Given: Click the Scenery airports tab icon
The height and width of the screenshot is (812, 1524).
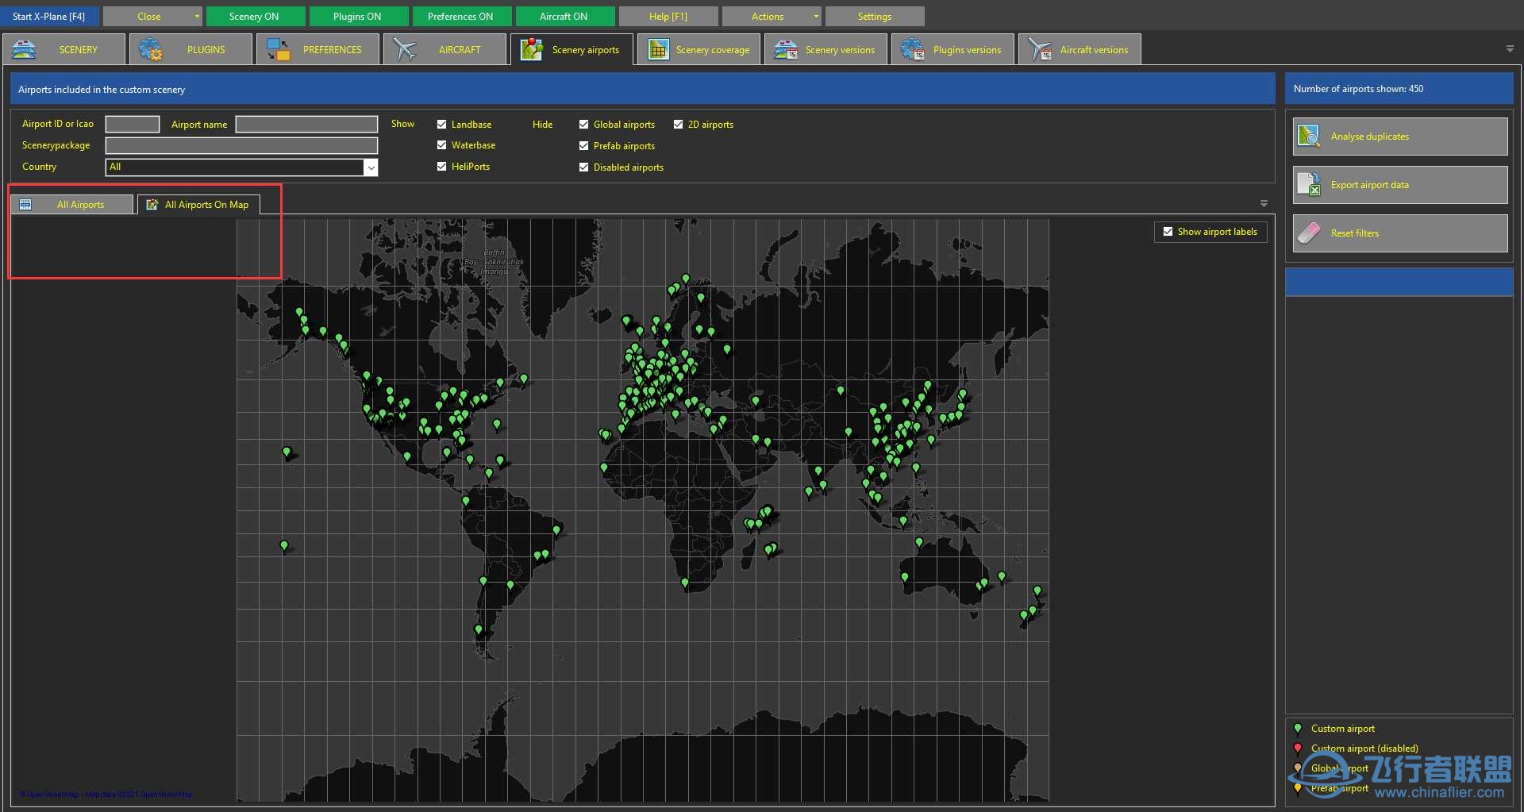Looking at the screenshot, I should point(532,49).
